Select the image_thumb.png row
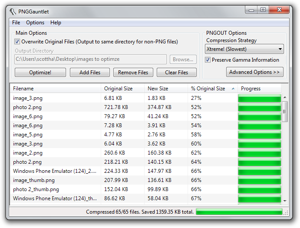 click(x=145, y=180)
